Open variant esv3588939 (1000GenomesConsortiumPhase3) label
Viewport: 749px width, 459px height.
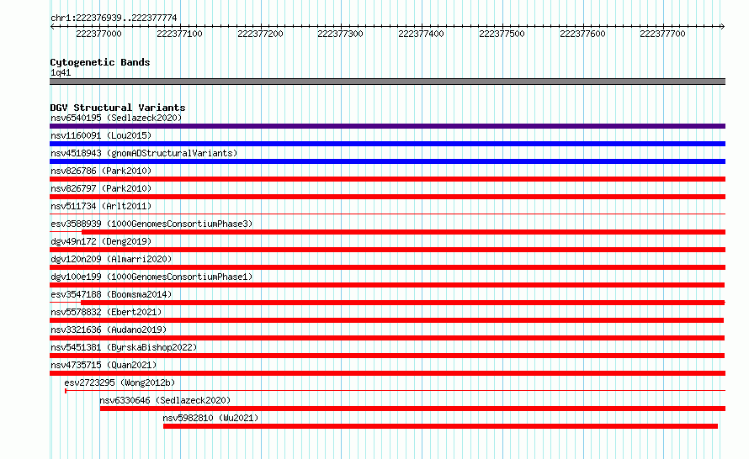pyautogui.click(x=151, y=224)
